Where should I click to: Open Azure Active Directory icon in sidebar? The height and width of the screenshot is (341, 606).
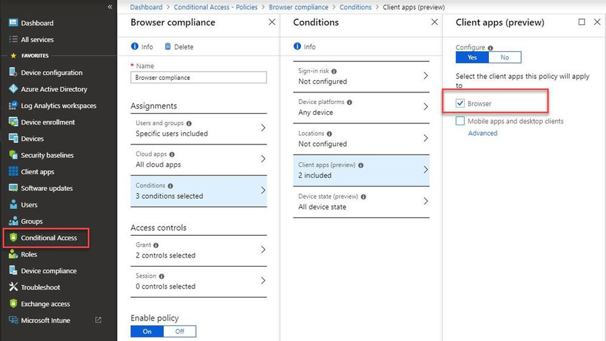click(13, 89)
